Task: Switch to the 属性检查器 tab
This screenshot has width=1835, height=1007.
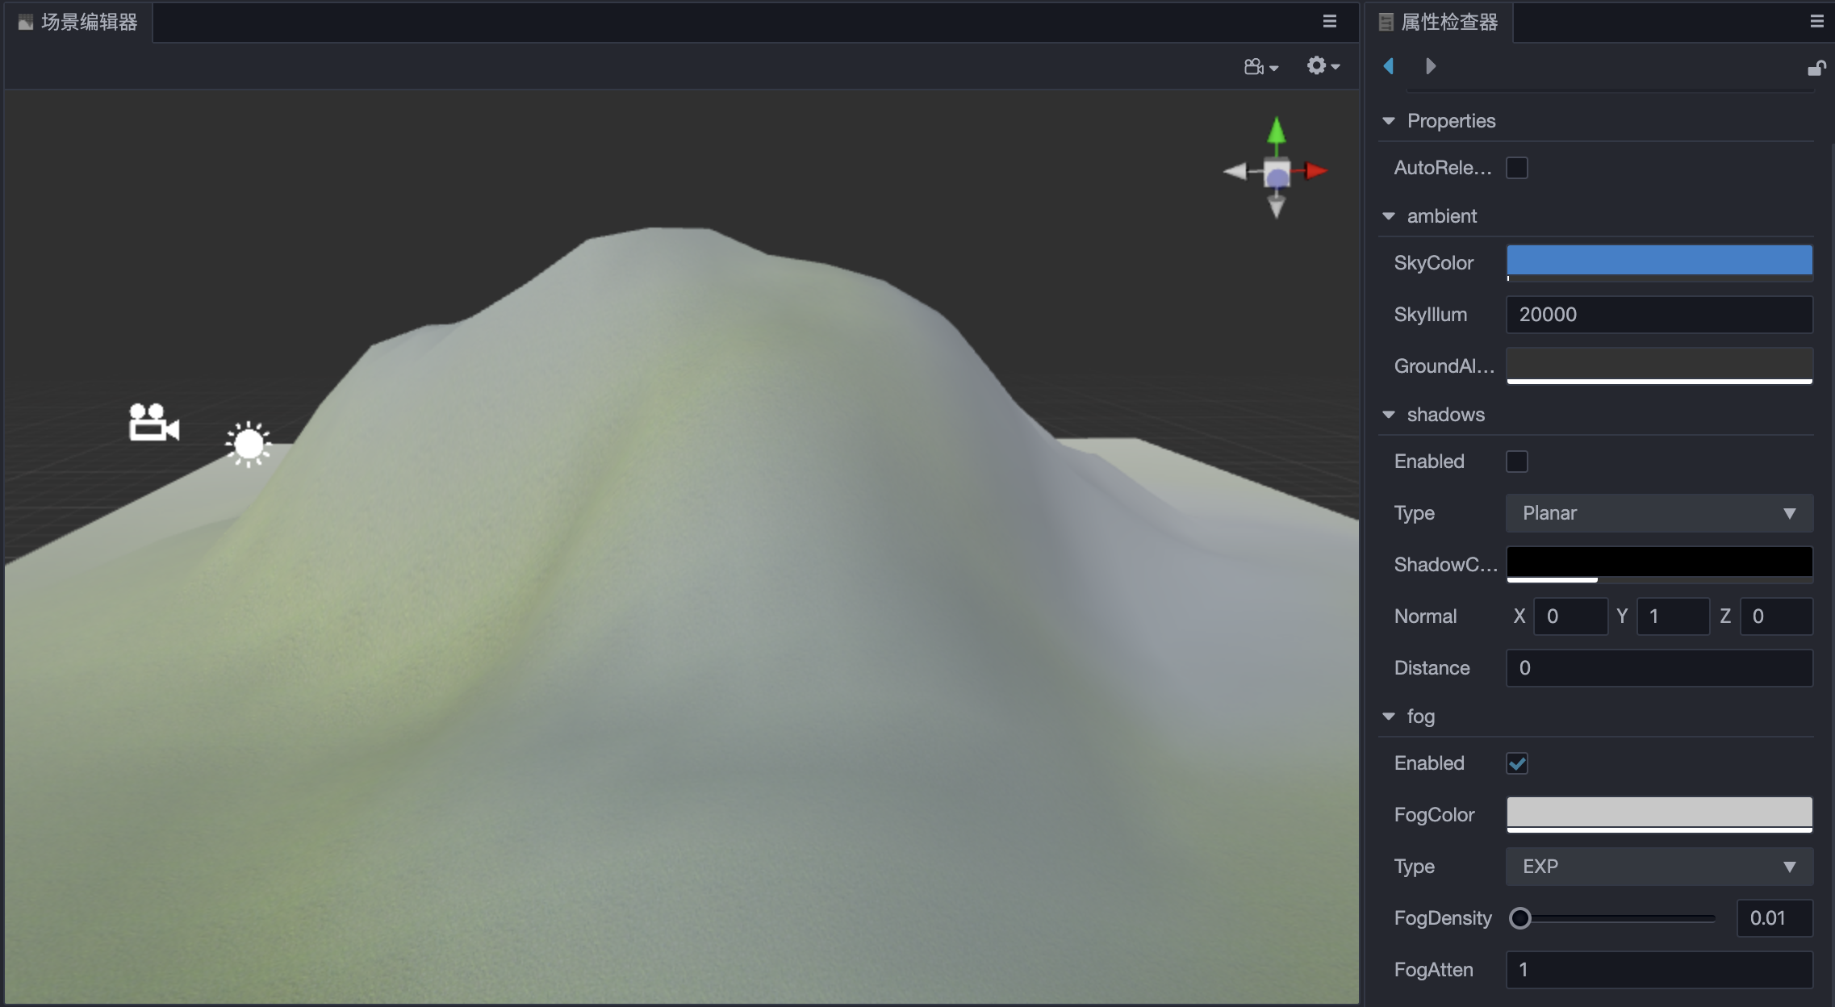Action: point(1440,23)
